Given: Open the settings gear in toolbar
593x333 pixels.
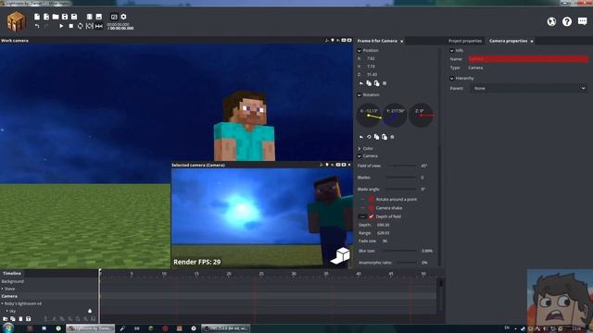Looking at the screenshot, I should pos(123,17).
